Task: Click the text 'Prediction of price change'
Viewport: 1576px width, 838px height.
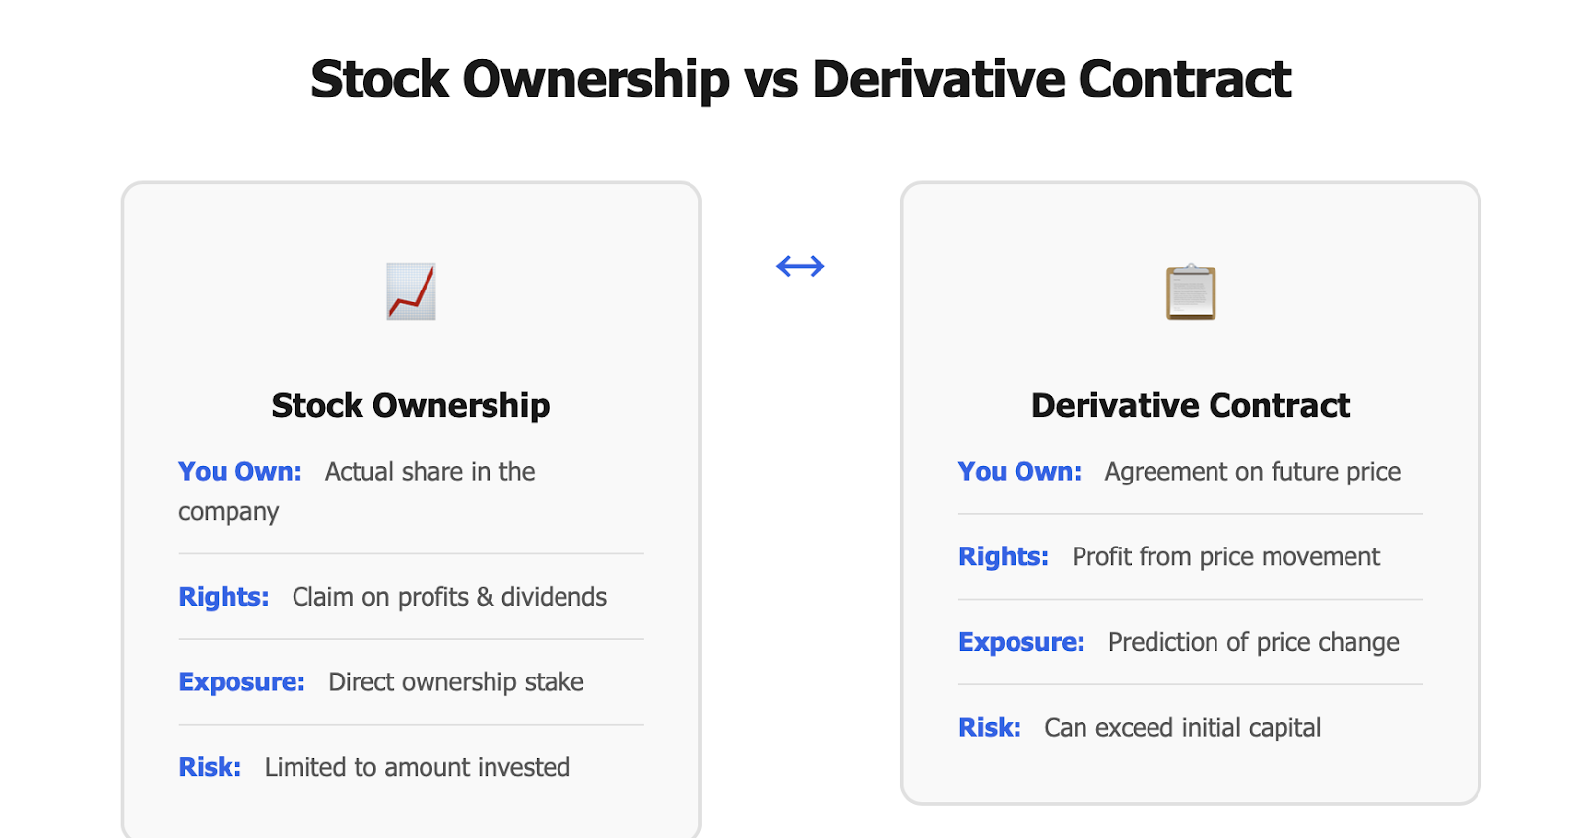Action: pyautogui.click(x=1254, y=642)
